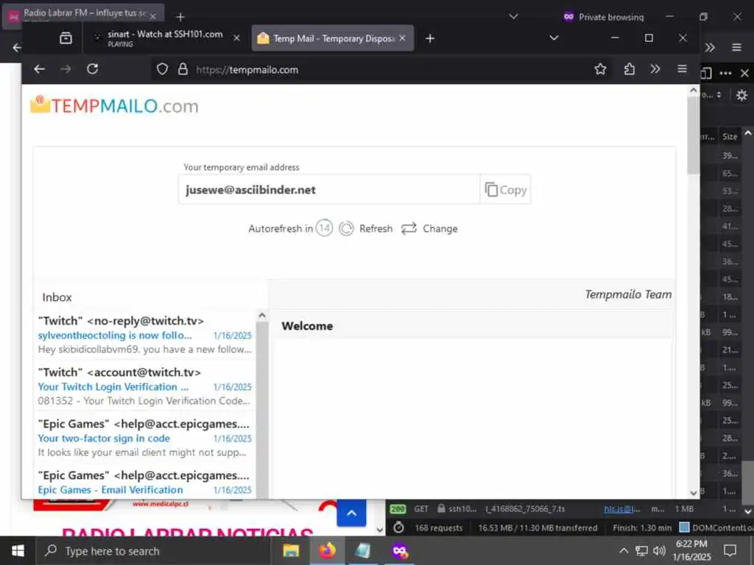Click the autorefresh countdown circle
754x565 pixels.
324,228
